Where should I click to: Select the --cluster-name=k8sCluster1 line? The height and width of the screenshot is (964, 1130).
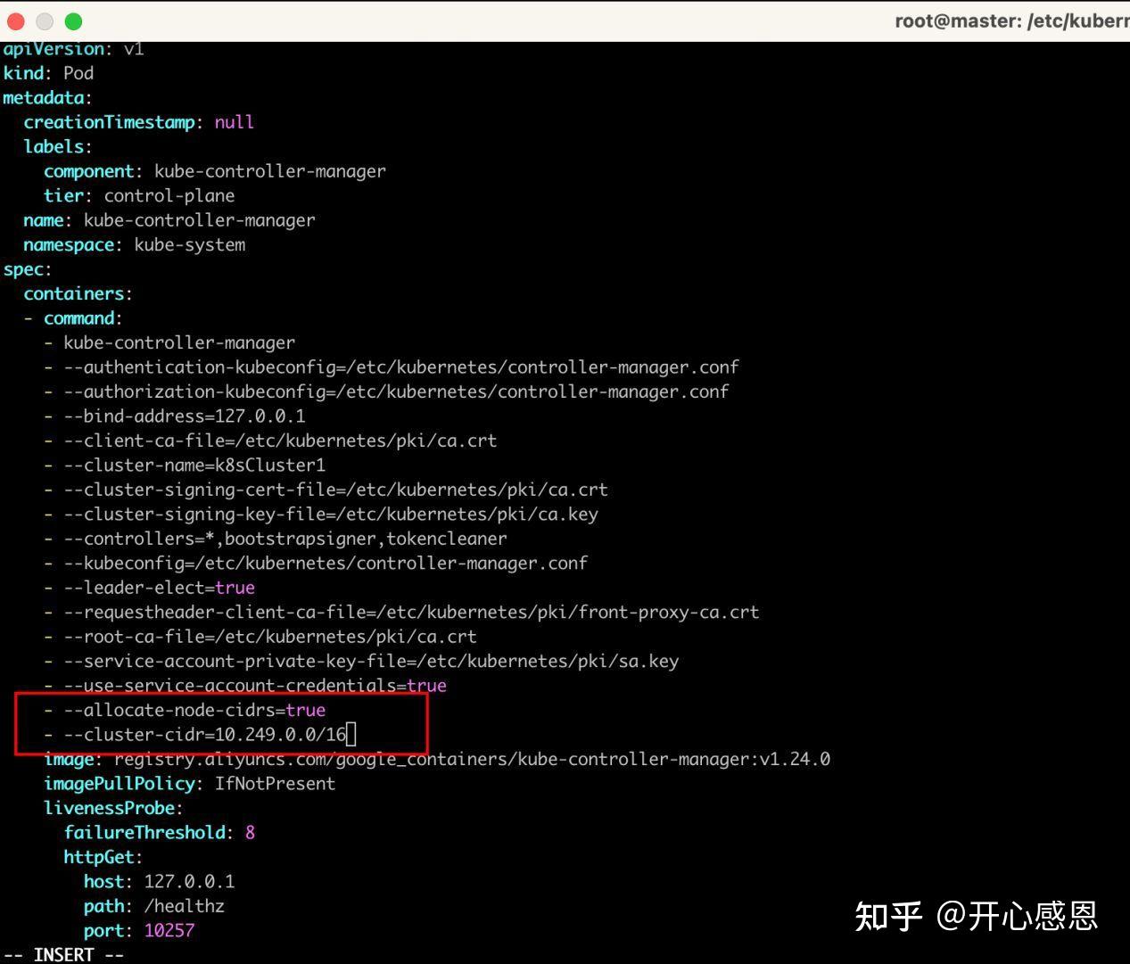pos(195,465)
